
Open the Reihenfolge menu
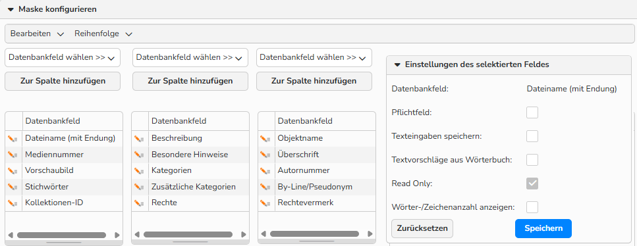tap(103, 34)
